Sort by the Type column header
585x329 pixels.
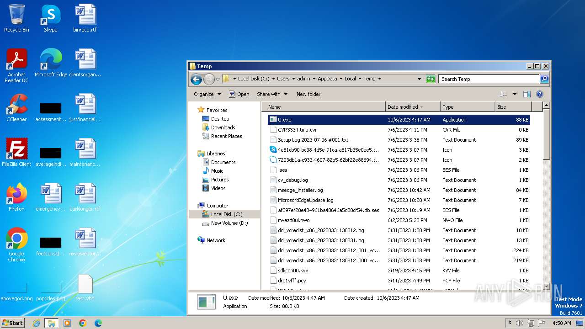point(468,107)
